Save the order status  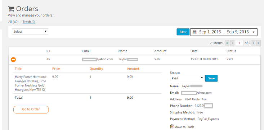click(211, 78)
